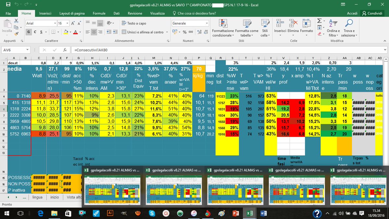Expand the formula bar
389x219 pixels.
[385, 50]
